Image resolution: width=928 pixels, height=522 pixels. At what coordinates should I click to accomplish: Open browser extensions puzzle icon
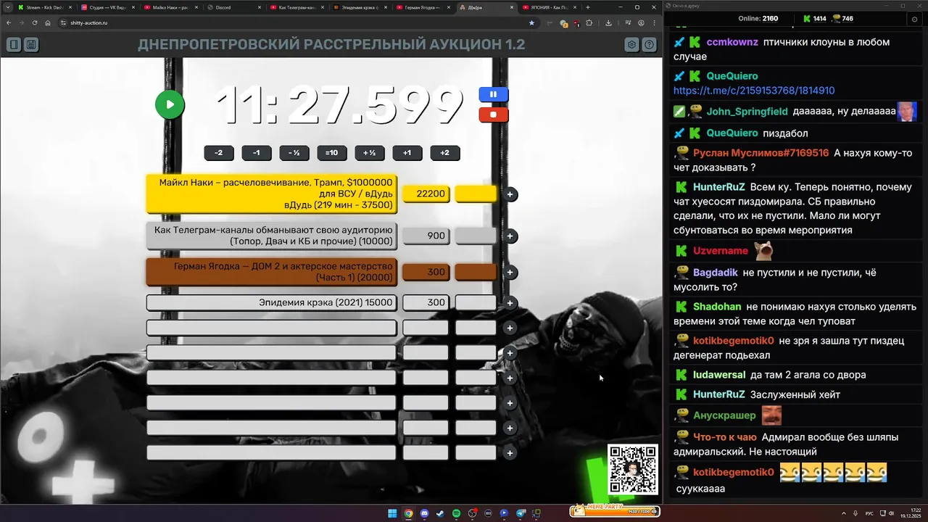(x=589, y=22)
